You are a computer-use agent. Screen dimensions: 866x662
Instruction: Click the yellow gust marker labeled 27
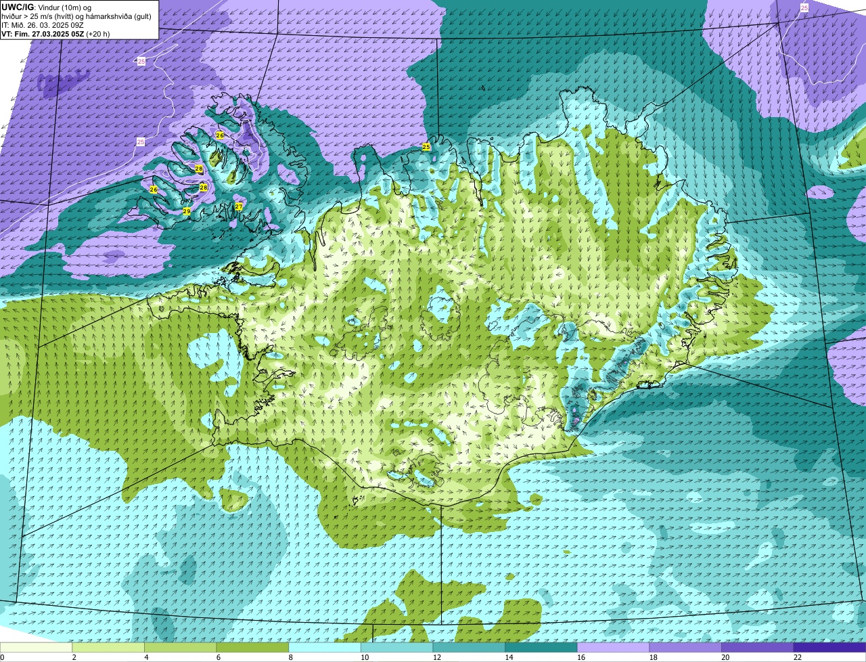(239, 206)
